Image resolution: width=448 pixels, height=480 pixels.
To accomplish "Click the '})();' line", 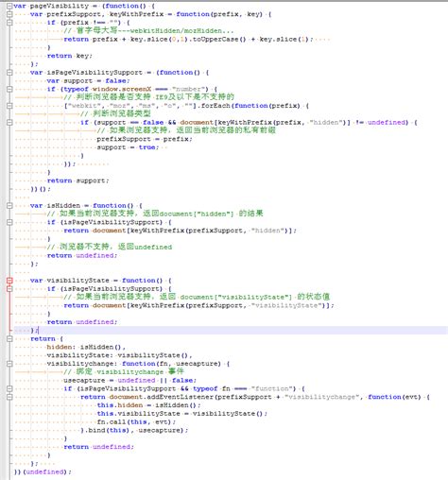I will (41, 189).
